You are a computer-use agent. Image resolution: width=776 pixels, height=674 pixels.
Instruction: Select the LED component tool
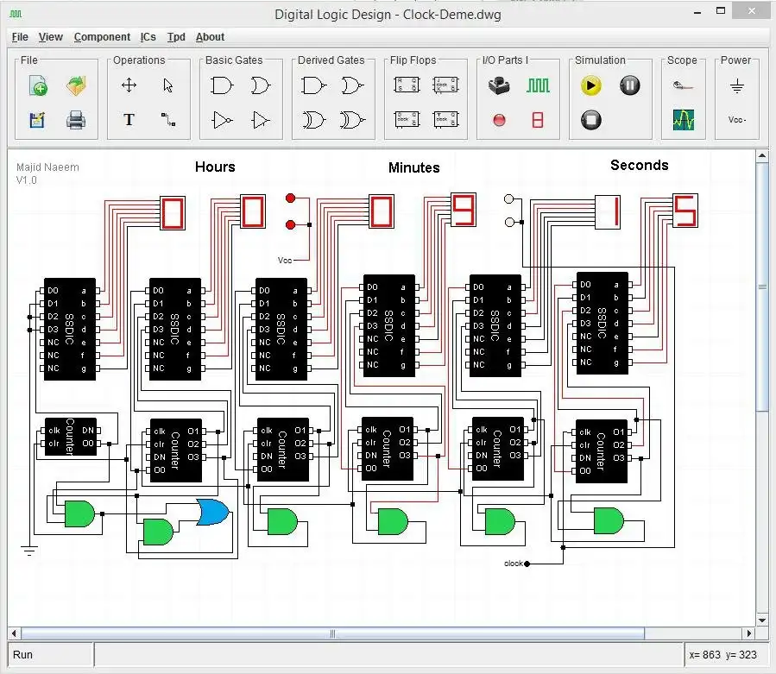click(498, 120)
